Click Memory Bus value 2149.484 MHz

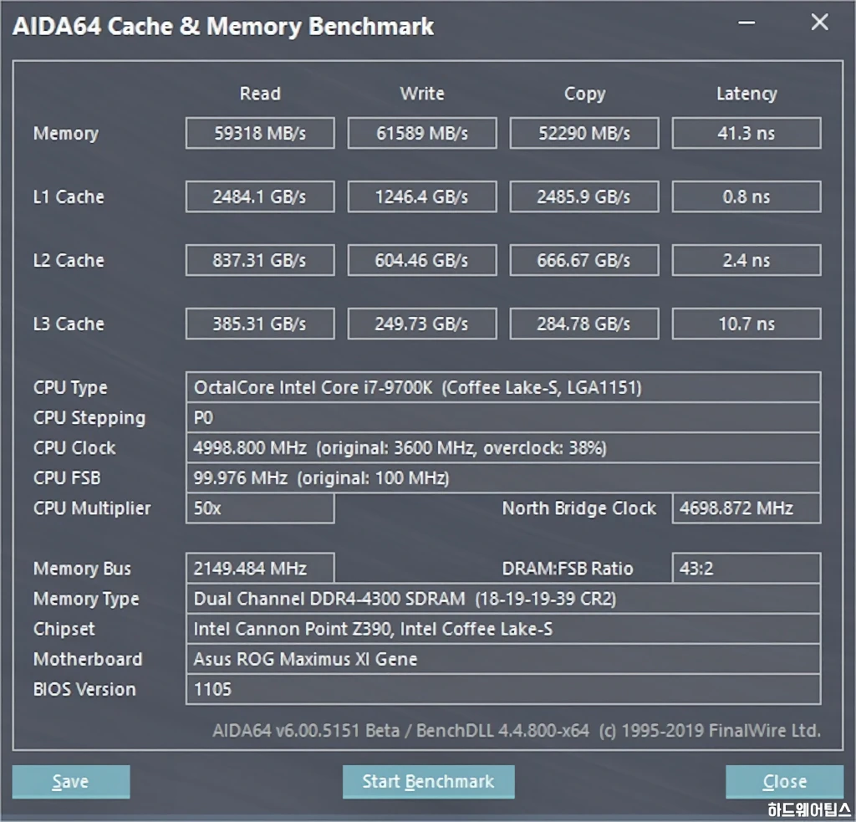click(x=260, y=569)
